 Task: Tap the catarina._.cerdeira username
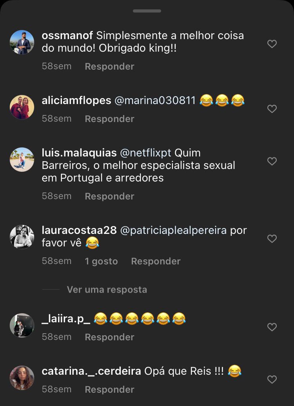[91, 371]
